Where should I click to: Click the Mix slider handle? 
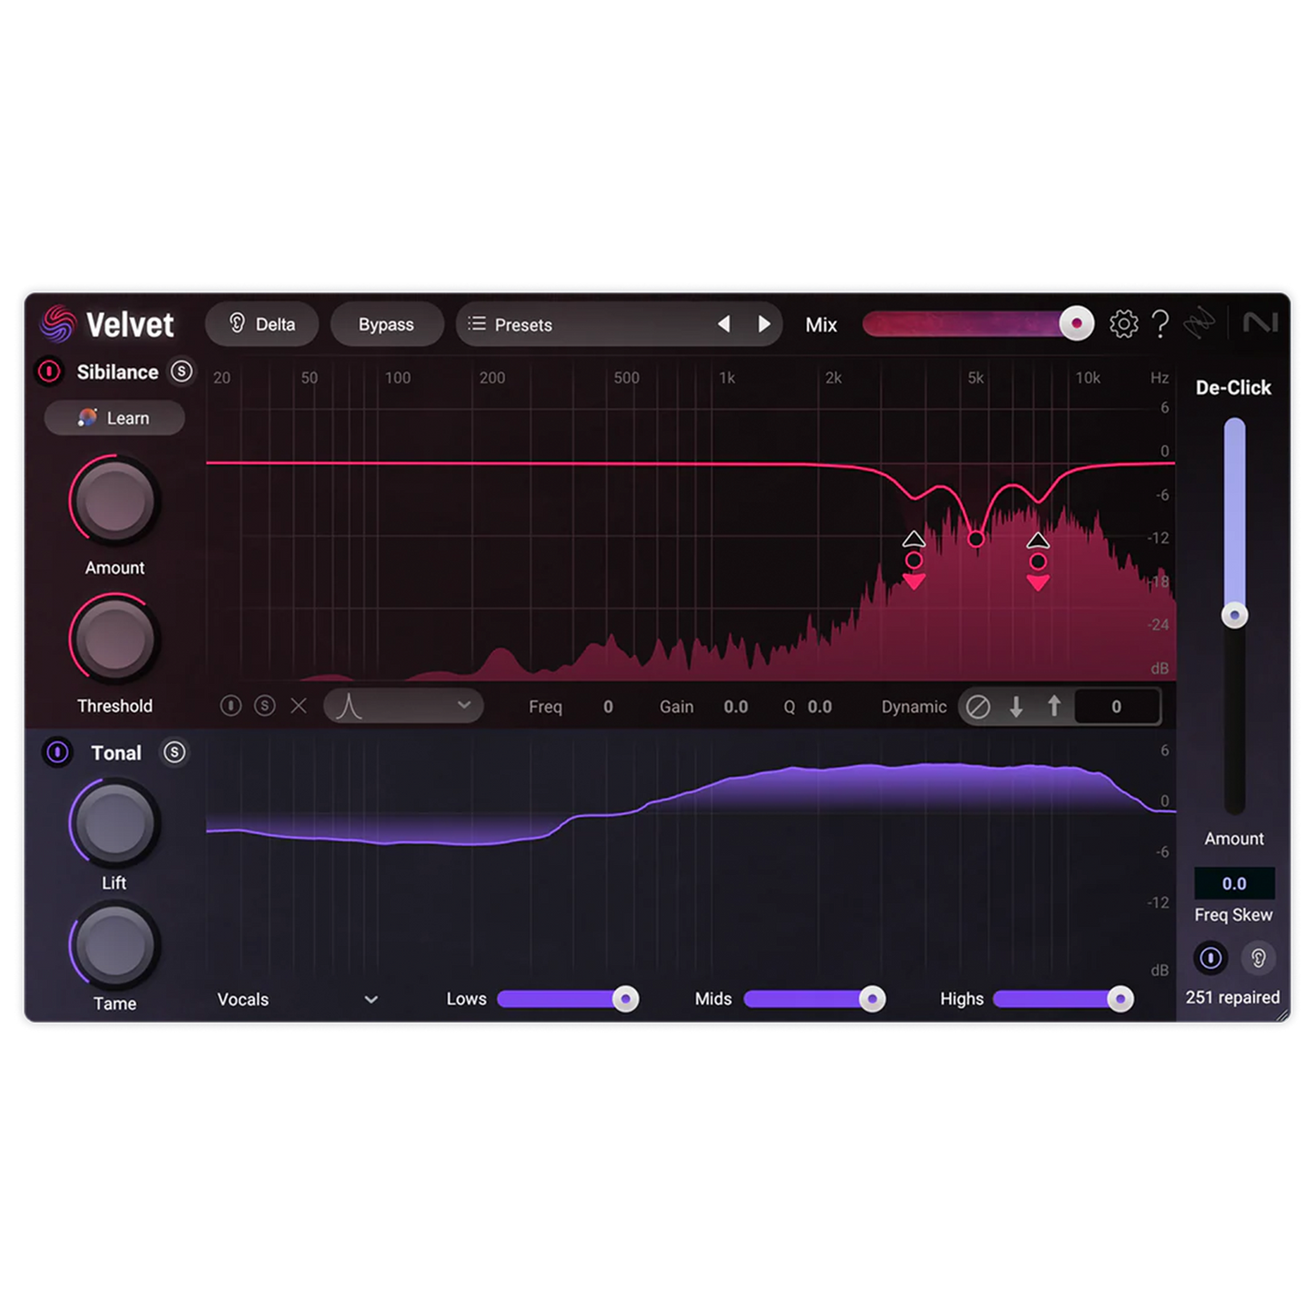(x=1077, y=323)
